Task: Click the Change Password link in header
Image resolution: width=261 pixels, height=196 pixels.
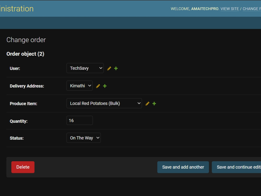Action: (252, 9)
